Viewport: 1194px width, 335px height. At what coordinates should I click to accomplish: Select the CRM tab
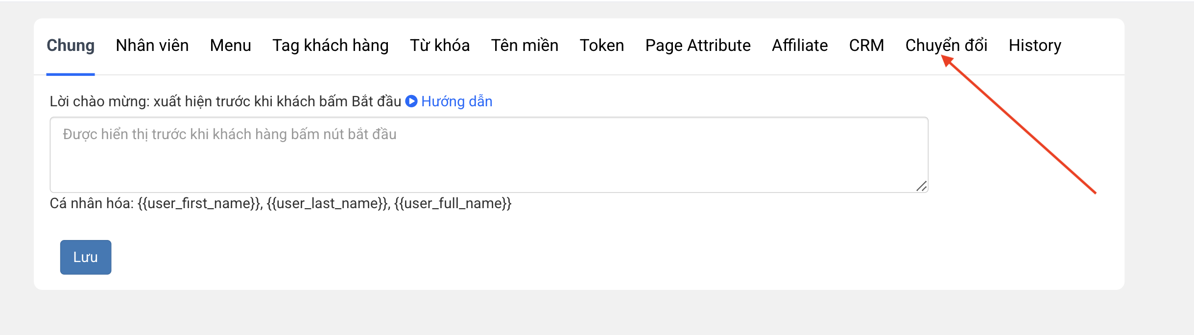(866, 46)
